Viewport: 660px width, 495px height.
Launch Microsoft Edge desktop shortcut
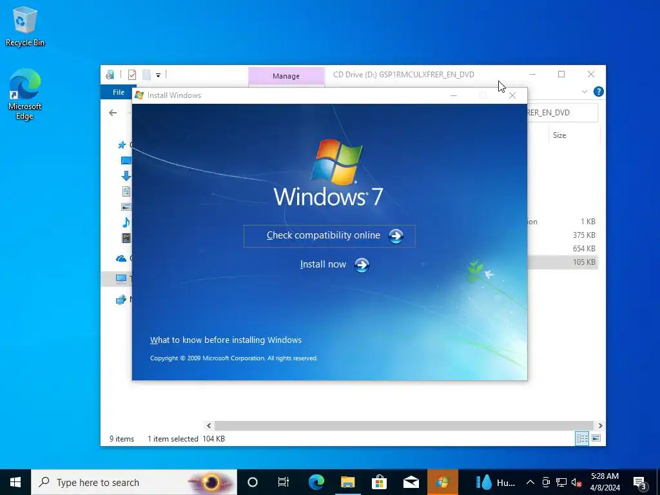point(25,94)
